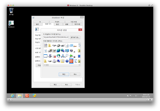This screenshot has width=160, height=111.
Task: Click the taskbar clock showing 오후 4:26
Action: click(146, 96)
